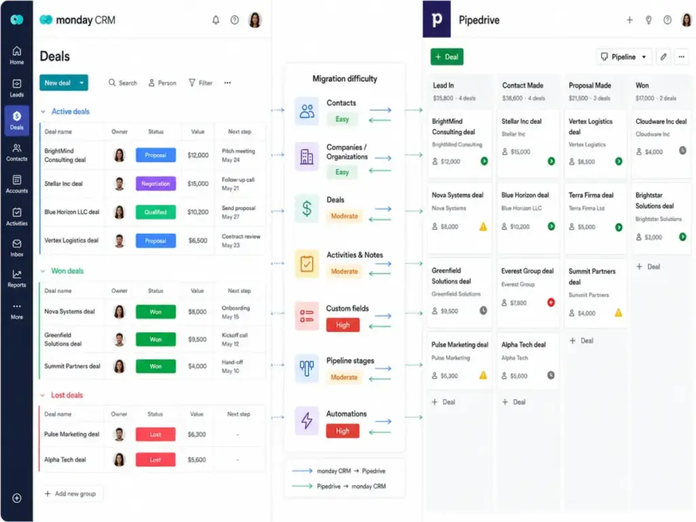Click the Activities & Notes checklist icon
This screenshot has height=522, width=696.
tap(307, 264)
